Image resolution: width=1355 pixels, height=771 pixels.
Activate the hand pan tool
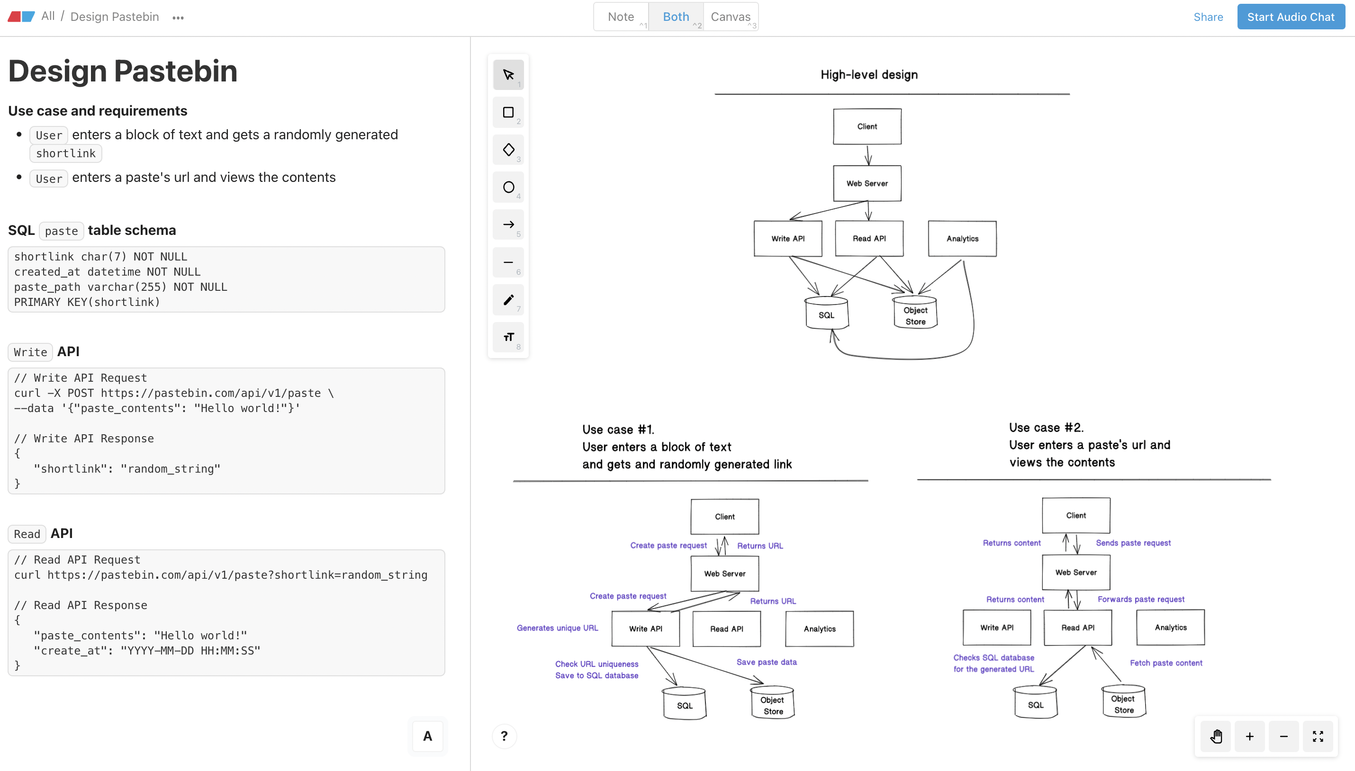(1216, 736)
